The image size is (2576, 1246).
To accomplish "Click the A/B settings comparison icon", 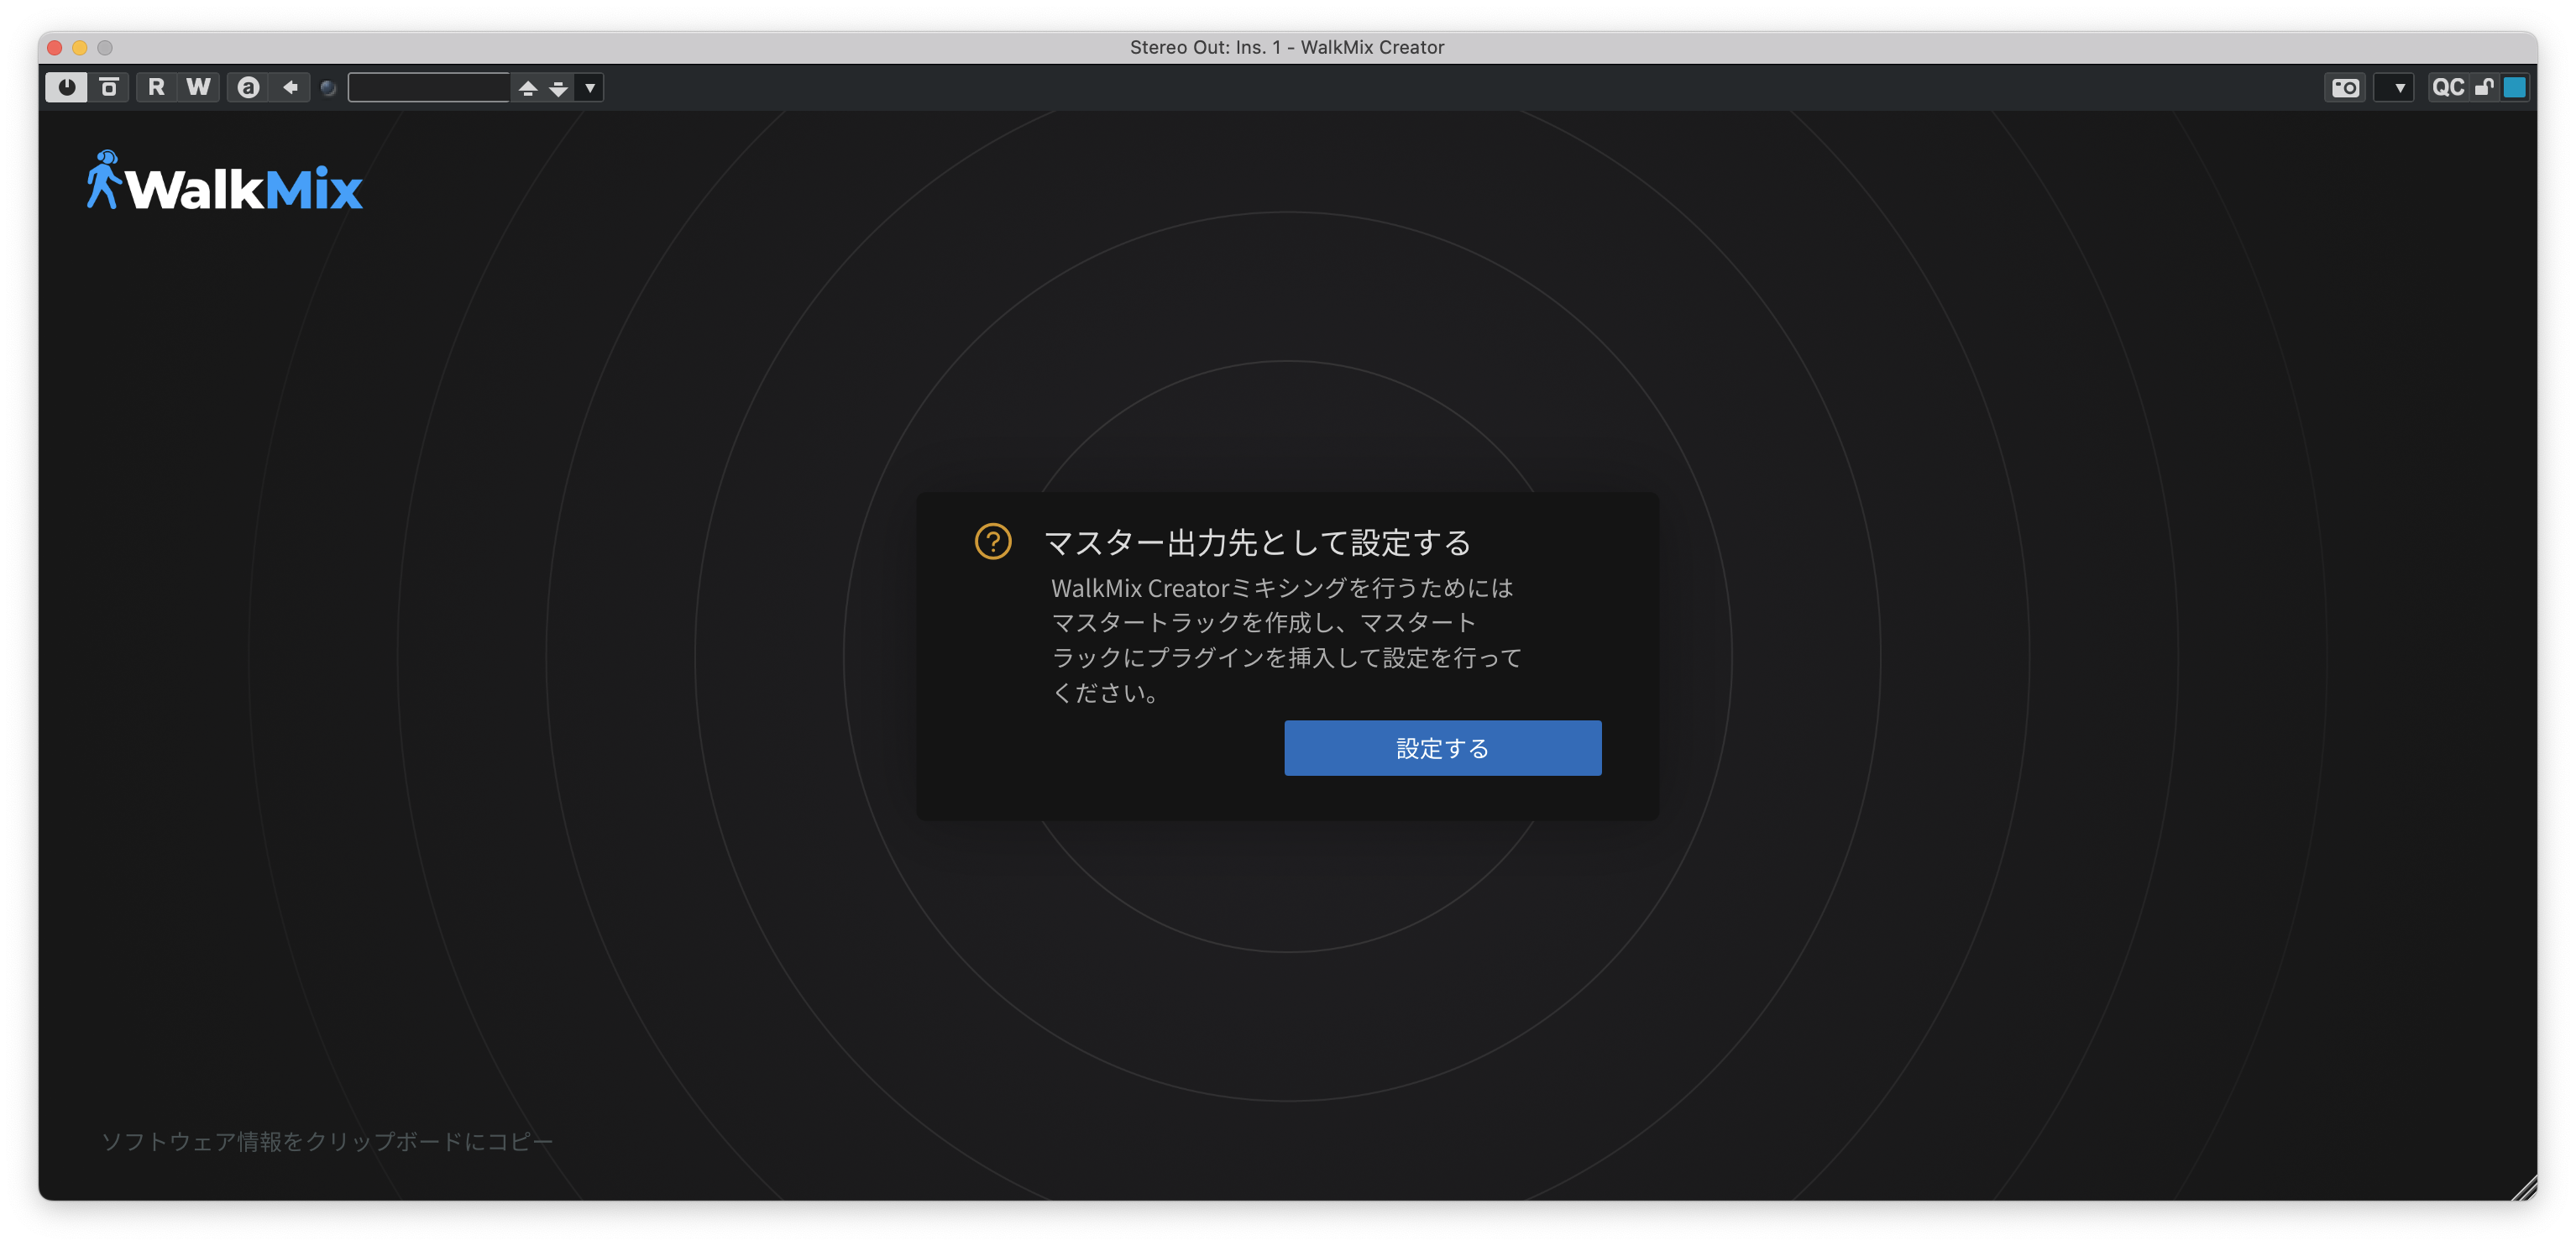I will tap(248, 87).
